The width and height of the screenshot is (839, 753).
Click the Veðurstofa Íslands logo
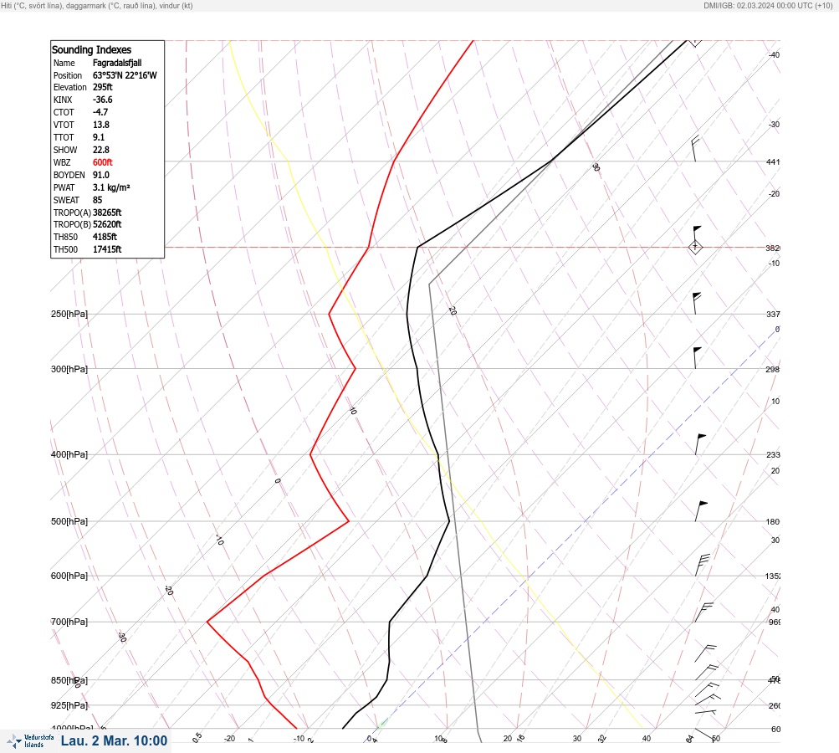click(30, 740)
